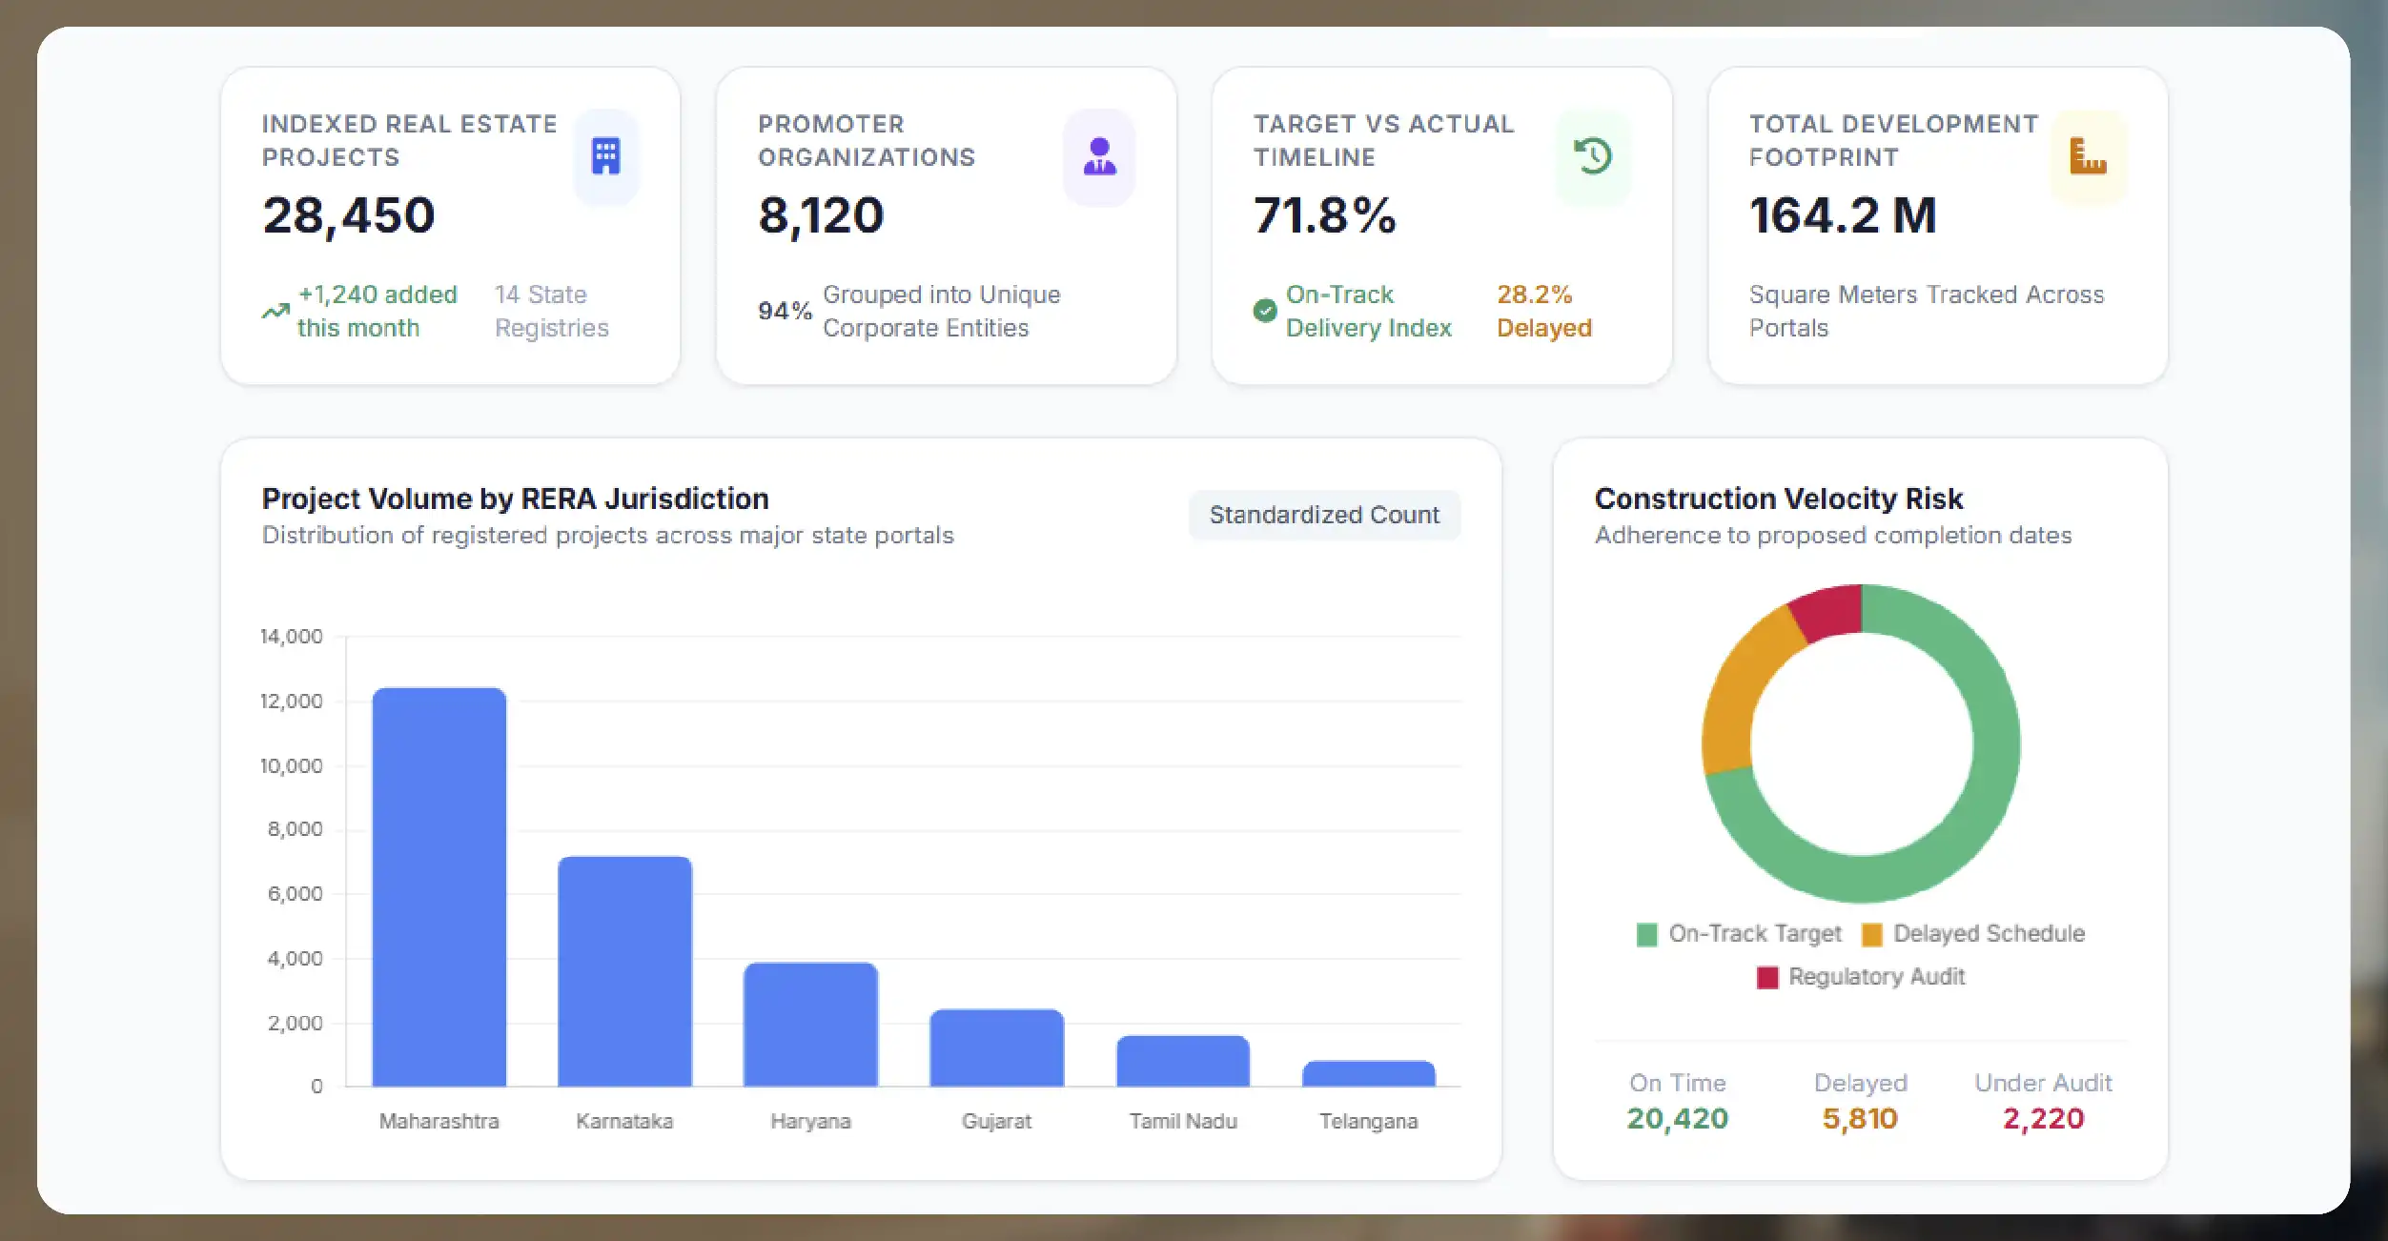Click the orange ruler footprint icon

point(2088,156)
